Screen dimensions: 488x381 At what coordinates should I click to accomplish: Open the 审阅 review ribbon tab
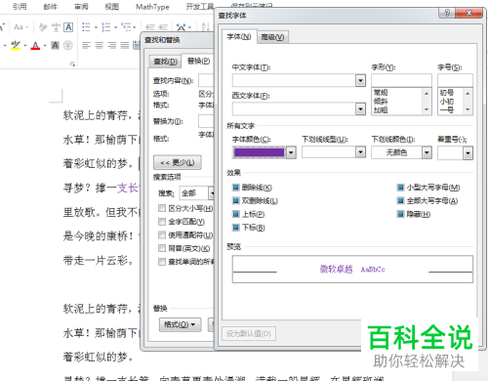tap(81, 7)
